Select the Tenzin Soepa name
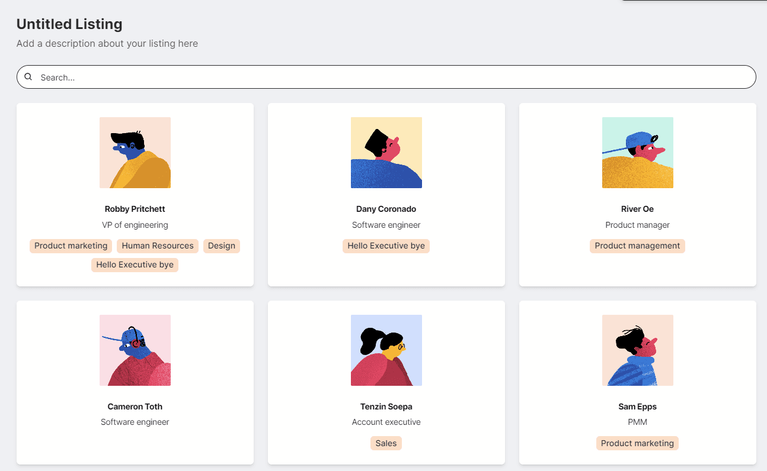 pyautogui.click(x=386, y=407)
